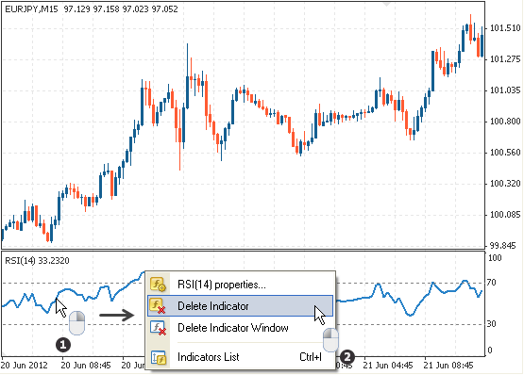Click the Delete Indicator Window icon
The height and width of the screenshot is (375, 524).
[x=158, y=328]
